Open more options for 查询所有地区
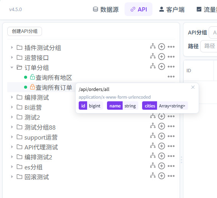The width and height of the screenshot is (217, 198). pos(171,76)
